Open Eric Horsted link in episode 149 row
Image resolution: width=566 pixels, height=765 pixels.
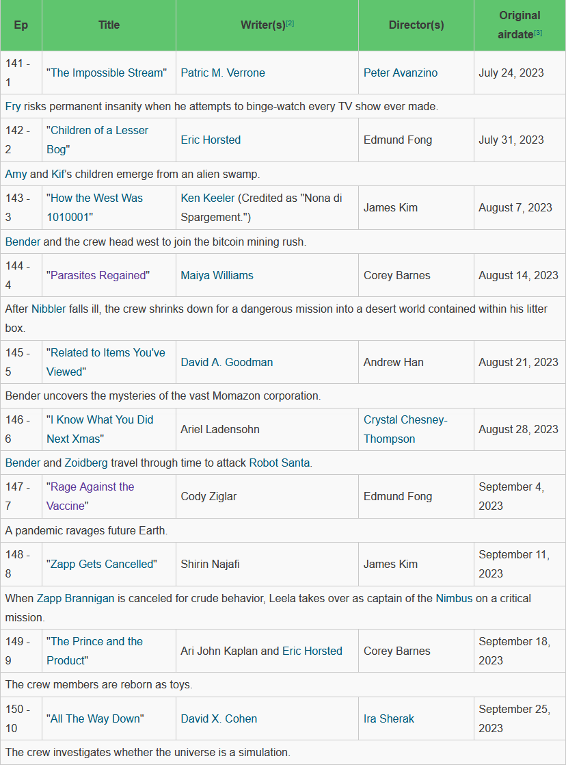[x=312, y=651]
